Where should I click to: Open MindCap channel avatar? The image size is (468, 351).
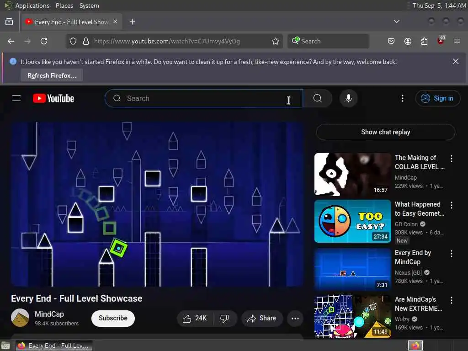click(x=20, y=318)
